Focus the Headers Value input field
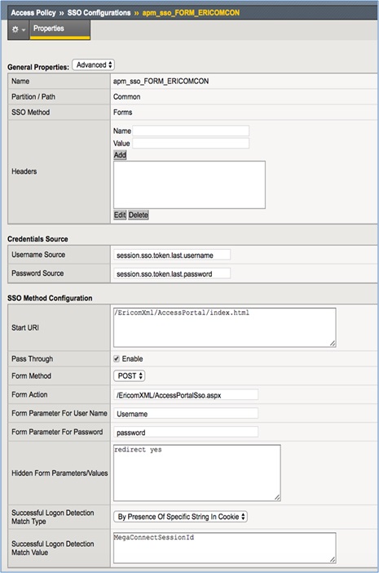 191,144
